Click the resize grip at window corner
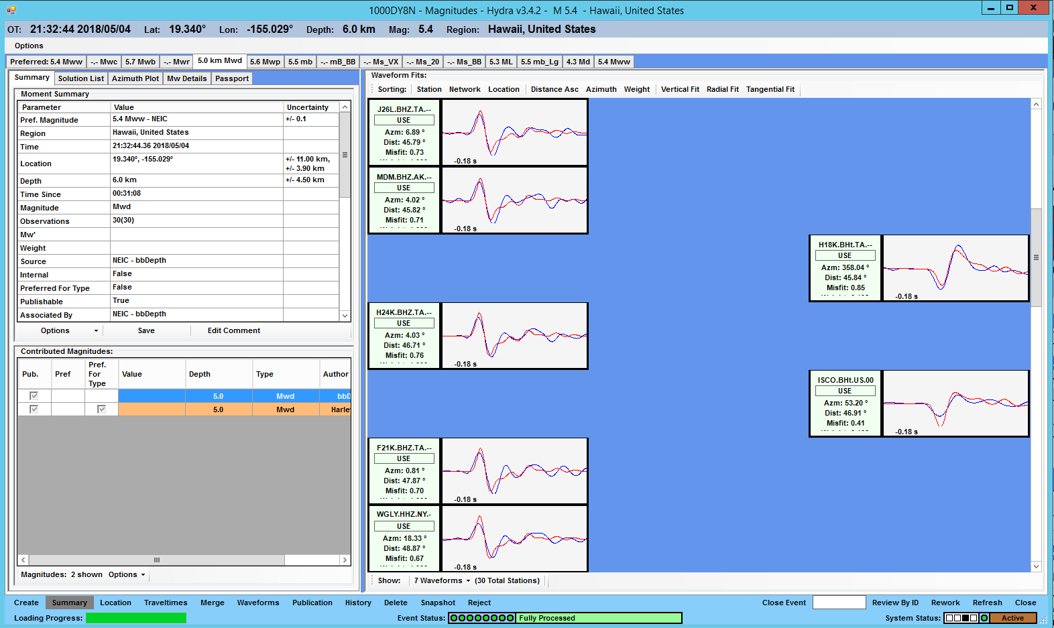Screen dimensions: 1054x628 pyautogui.click(x=1043, y=621)
